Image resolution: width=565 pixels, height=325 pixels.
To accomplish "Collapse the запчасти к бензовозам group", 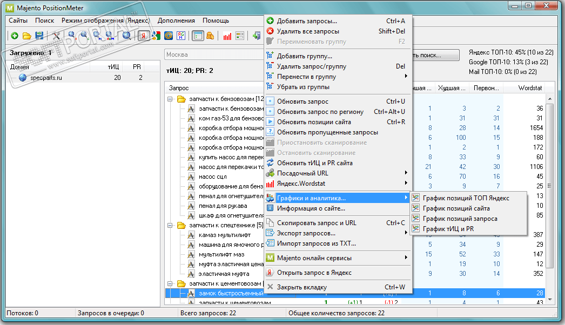I will pos(170,99).
